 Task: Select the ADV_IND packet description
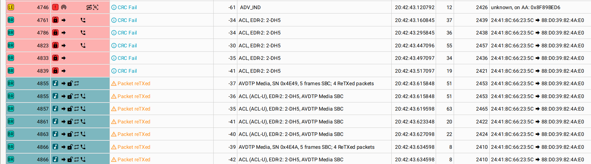250,7
